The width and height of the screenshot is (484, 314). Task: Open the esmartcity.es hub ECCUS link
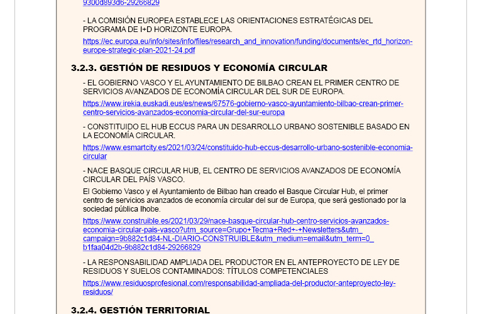pyautogui.click(x=248, y=152)
